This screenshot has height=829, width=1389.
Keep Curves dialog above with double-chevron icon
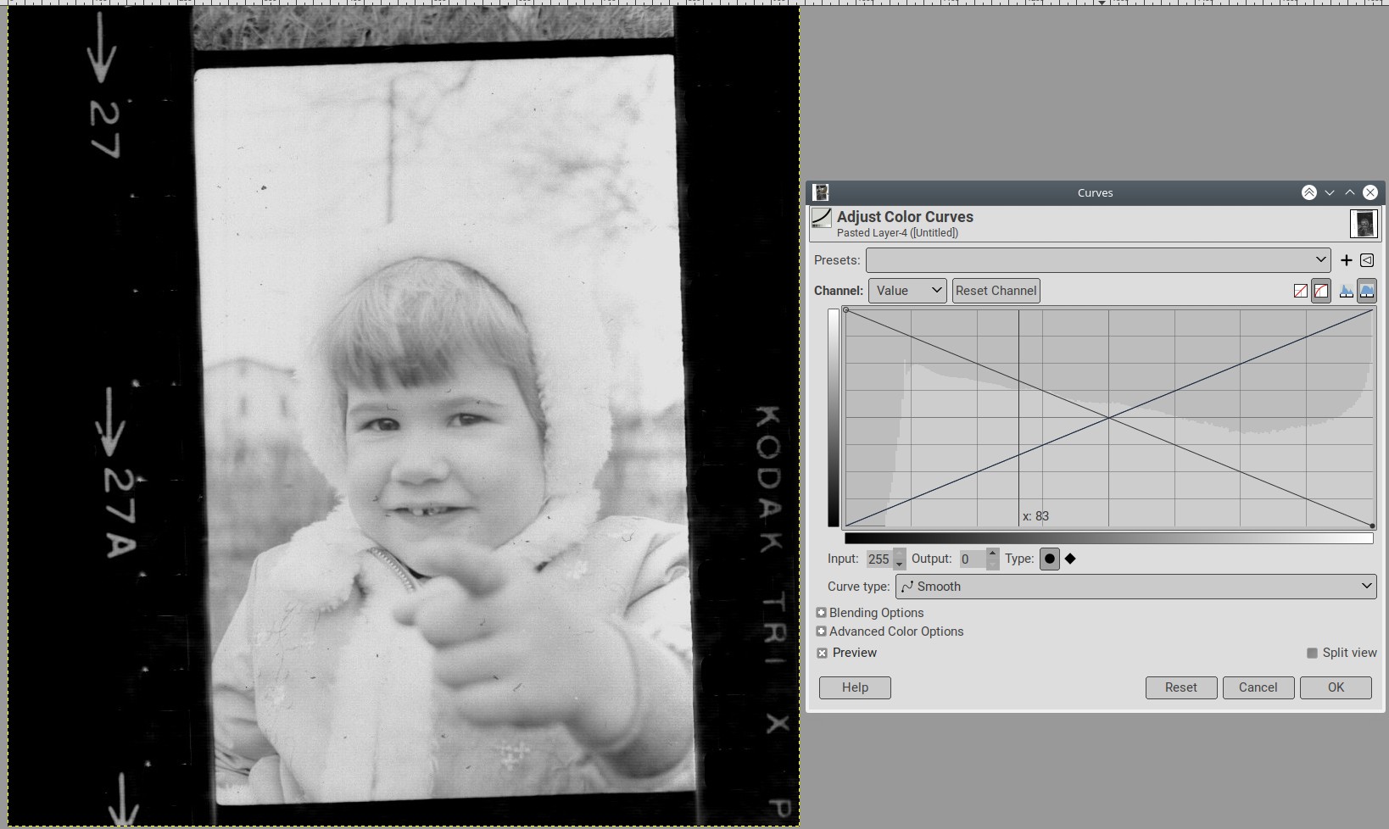point(1308,192)
